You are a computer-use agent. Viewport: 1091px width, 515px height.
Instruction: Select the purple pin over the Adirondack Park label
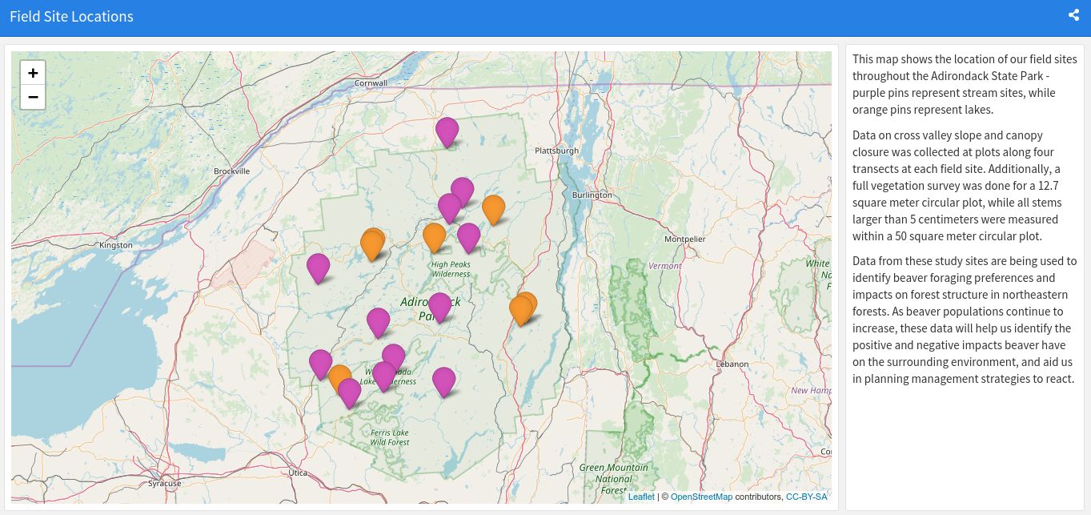click(439, 306)
